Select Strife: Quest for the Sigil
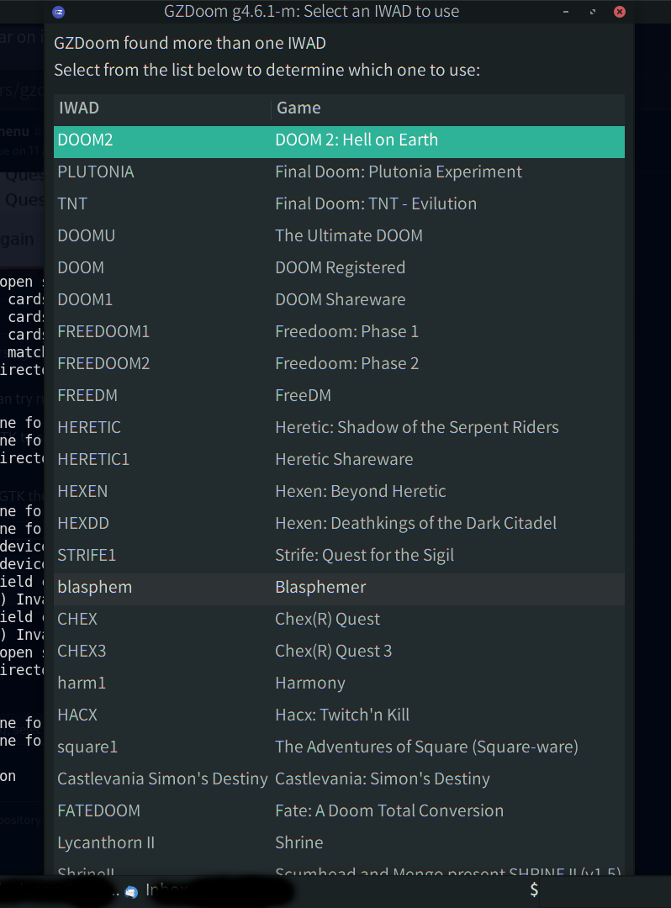The height and width of the screenshot is (908, 671). (336, 555)
